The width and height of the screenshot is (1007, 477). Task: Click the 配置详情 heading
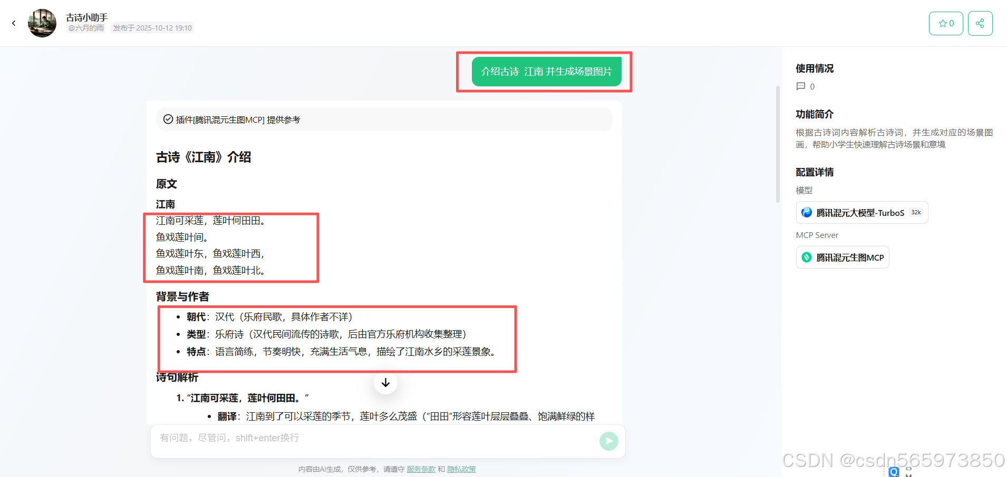pyautogui.click(x=815, y=172)
